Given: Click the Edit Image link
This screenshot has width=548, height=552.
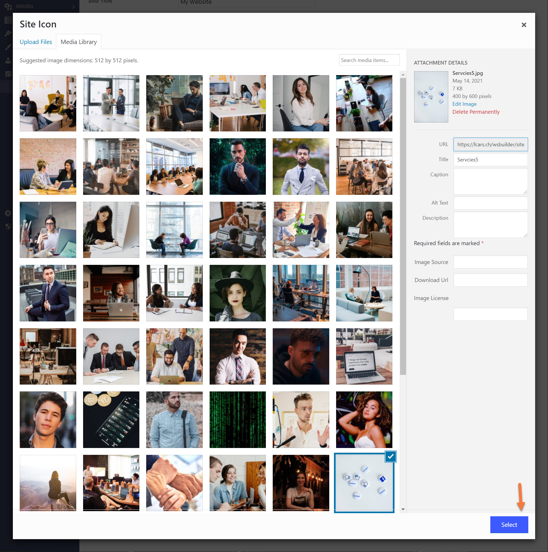Looking at the screenshot, I should tap(464, 104).
